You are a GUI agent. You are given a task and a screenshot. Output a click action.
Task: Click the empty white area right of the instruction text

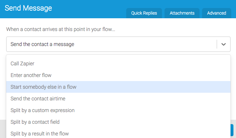pyautogui.click(x=173, y=29)
